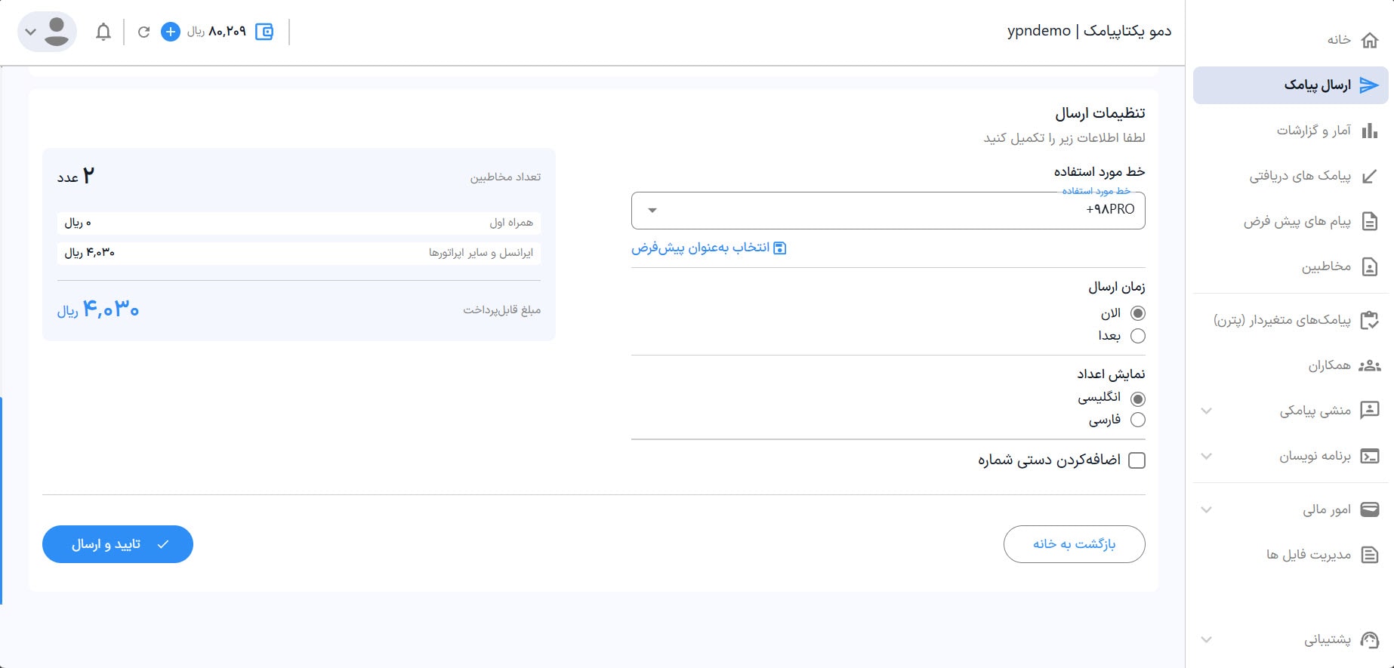The height and width of the screenshot is (668, 1394).
Task: Click the bar chart reports icon
Action: [x=1369, y=131]
